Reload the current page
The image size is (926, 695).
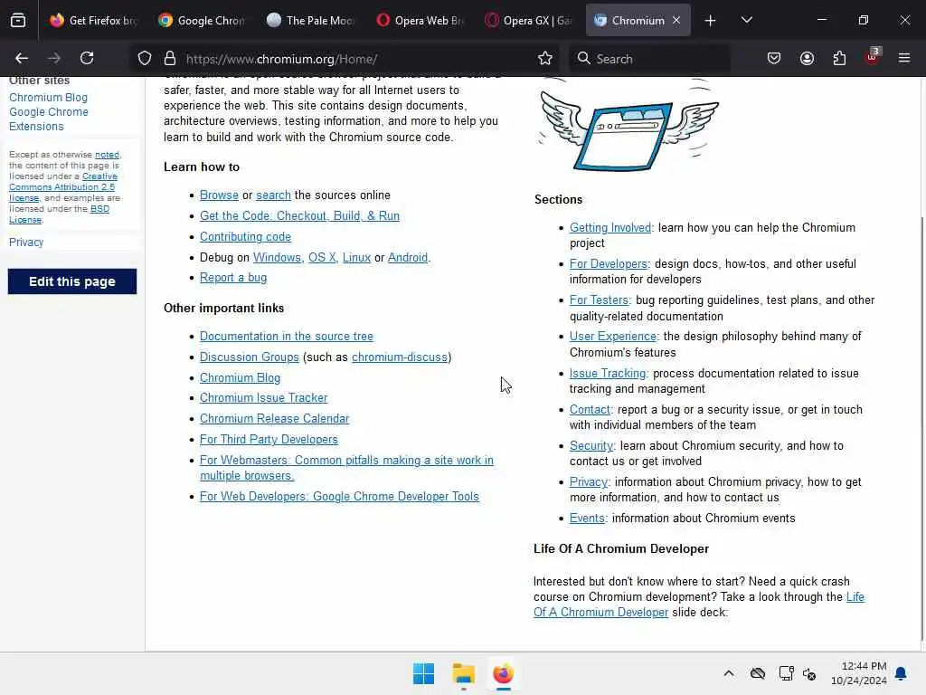[87, 59]
